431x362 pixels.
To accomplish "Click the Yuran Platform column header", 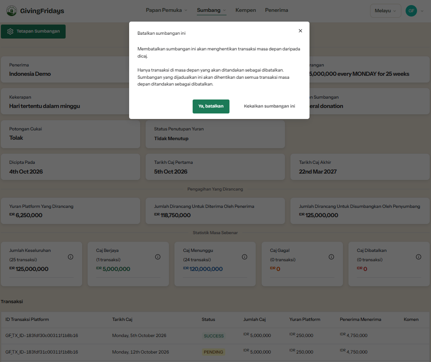I will pos(305,319).
